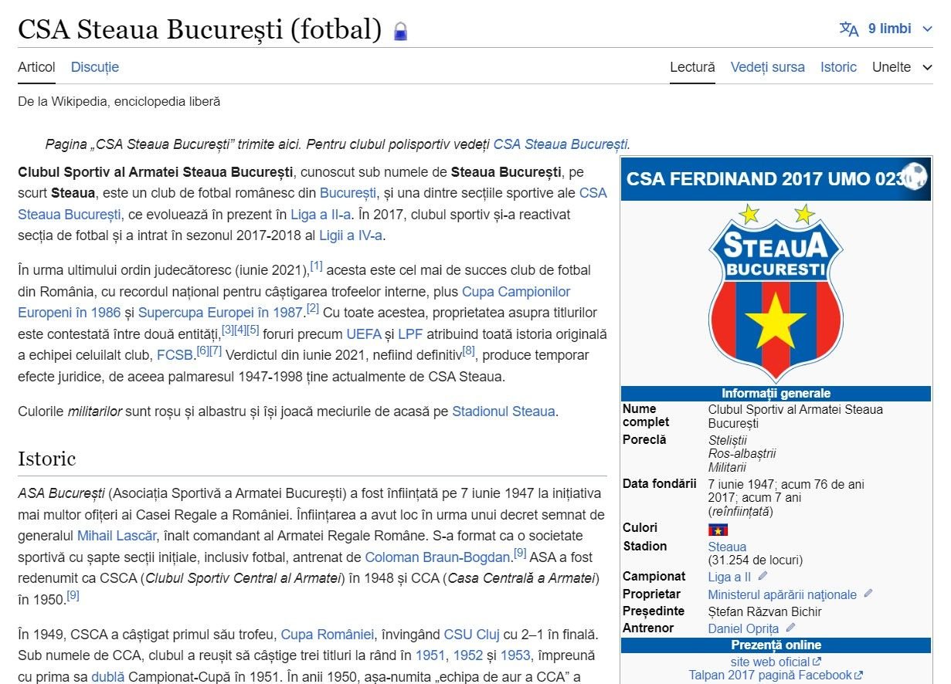Jump to reference [8] footnote

pos(468,351)
